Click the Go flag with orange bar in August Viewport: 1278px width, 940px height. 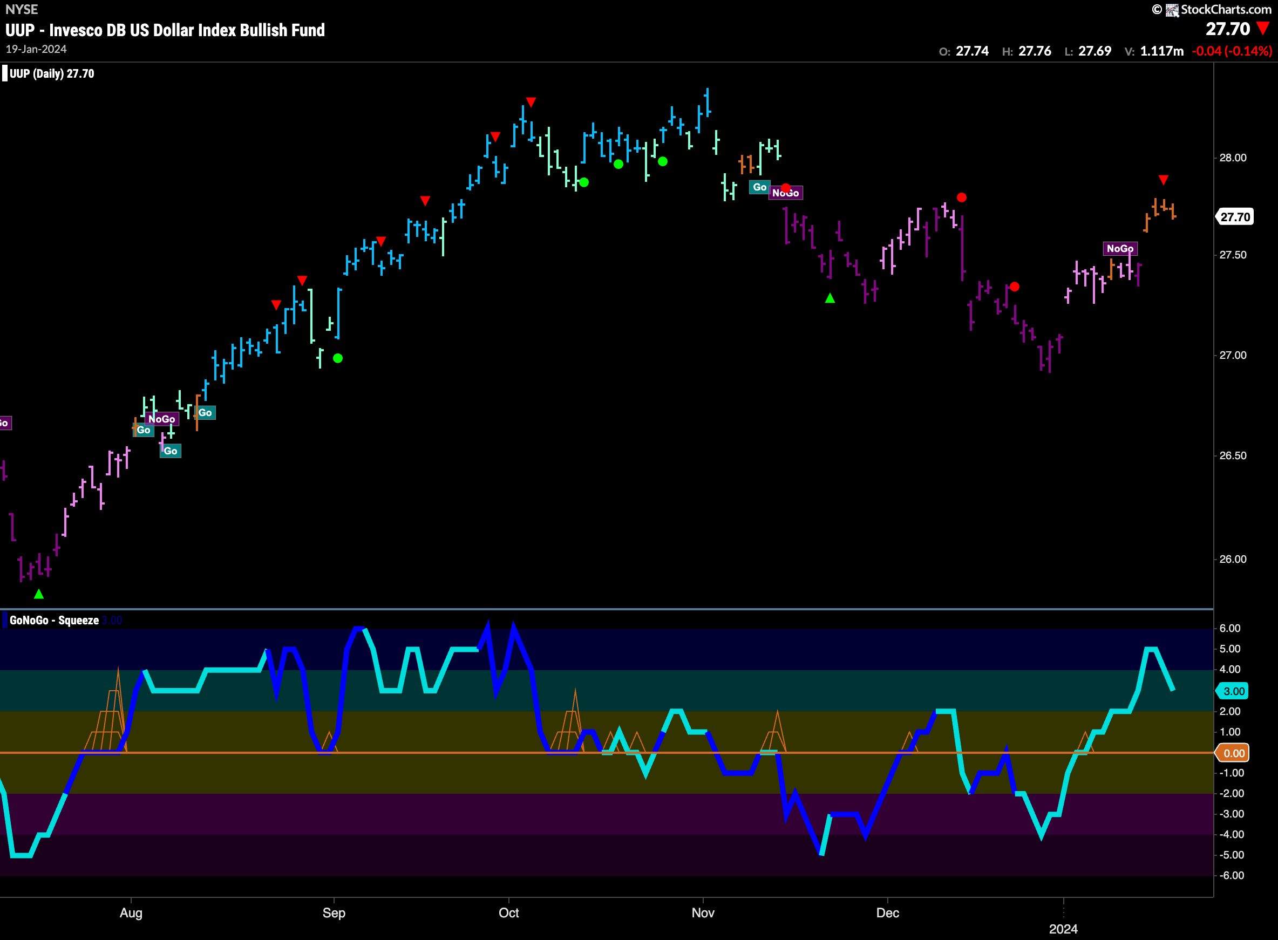coord(206,412)
